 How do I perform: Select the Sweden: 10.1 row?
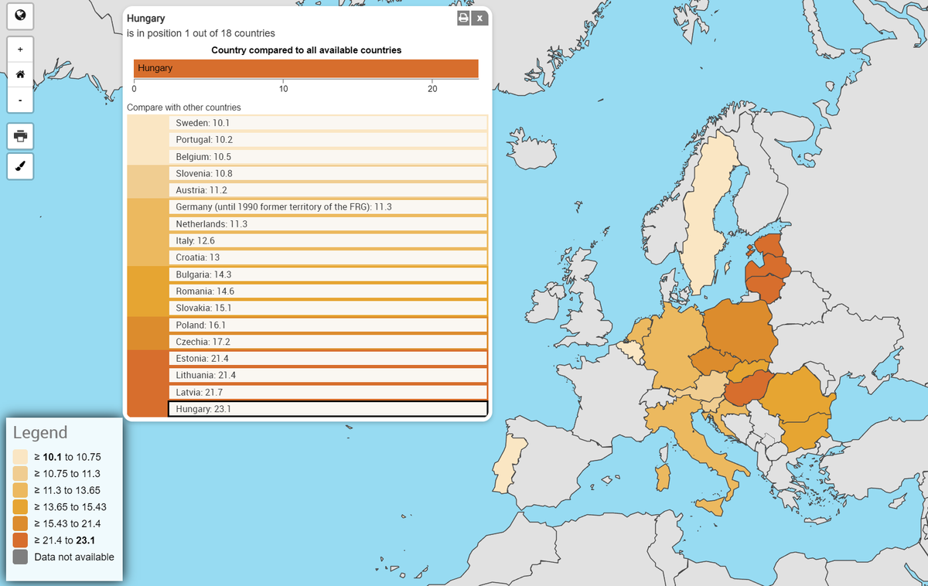(x=328, y=123)
